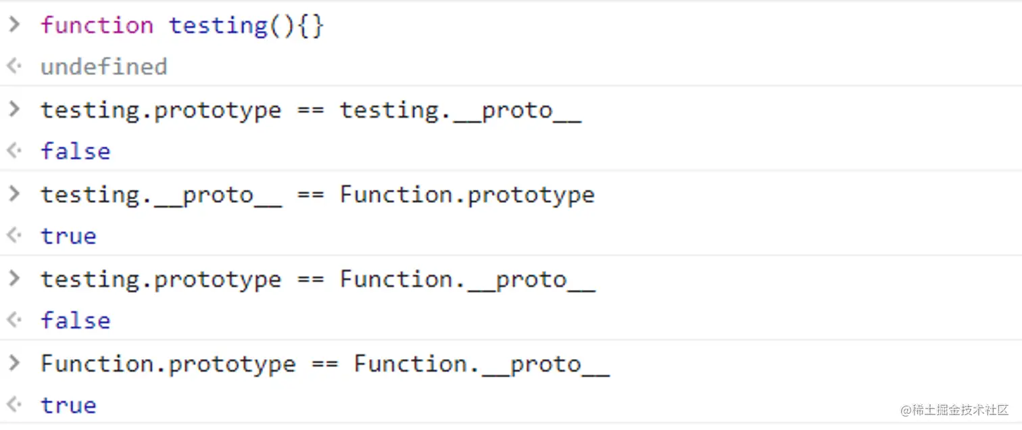
Task: Select the undefined output text
Action: [103, 67]
